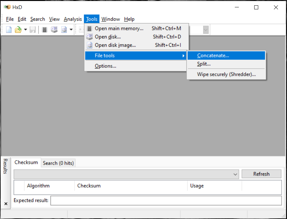Open the File menu
The image size is (287, 219).
coord(10,19)
